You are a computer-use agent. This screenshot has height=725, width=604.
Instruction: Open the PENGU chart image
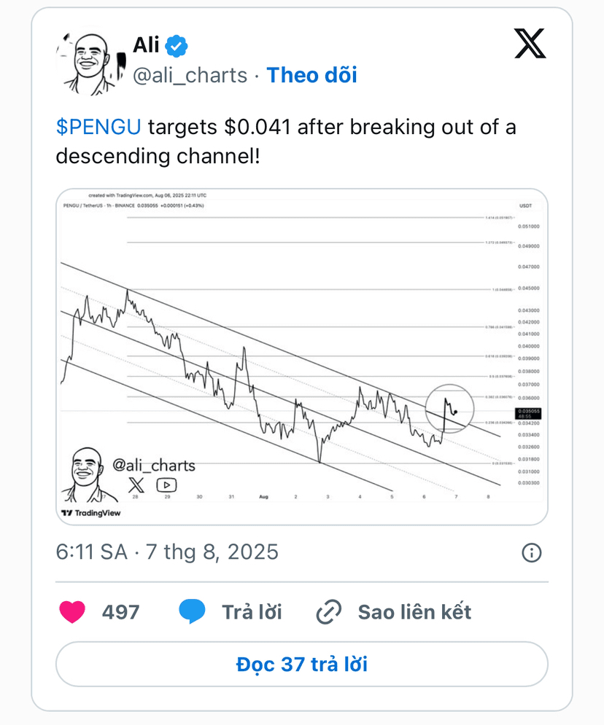(x=302, y=356)
